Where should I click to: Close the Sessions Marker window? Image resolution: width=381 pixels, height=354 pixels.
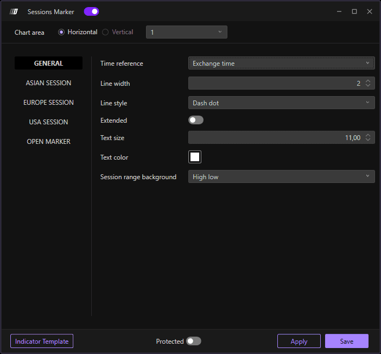pos(370,11)
